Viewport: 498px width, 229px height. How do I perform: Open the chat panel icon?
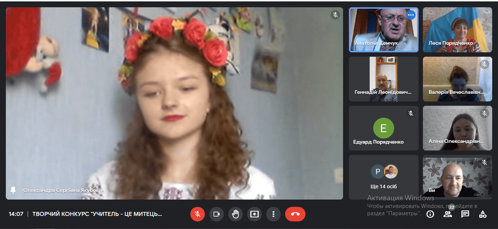[x=465, y=214]
